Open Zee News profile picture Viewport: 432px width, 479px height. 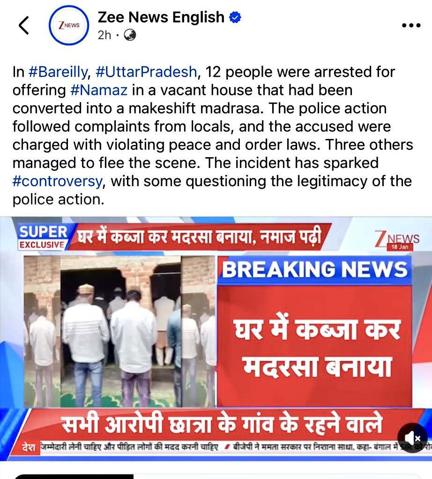tap(69, 25)
